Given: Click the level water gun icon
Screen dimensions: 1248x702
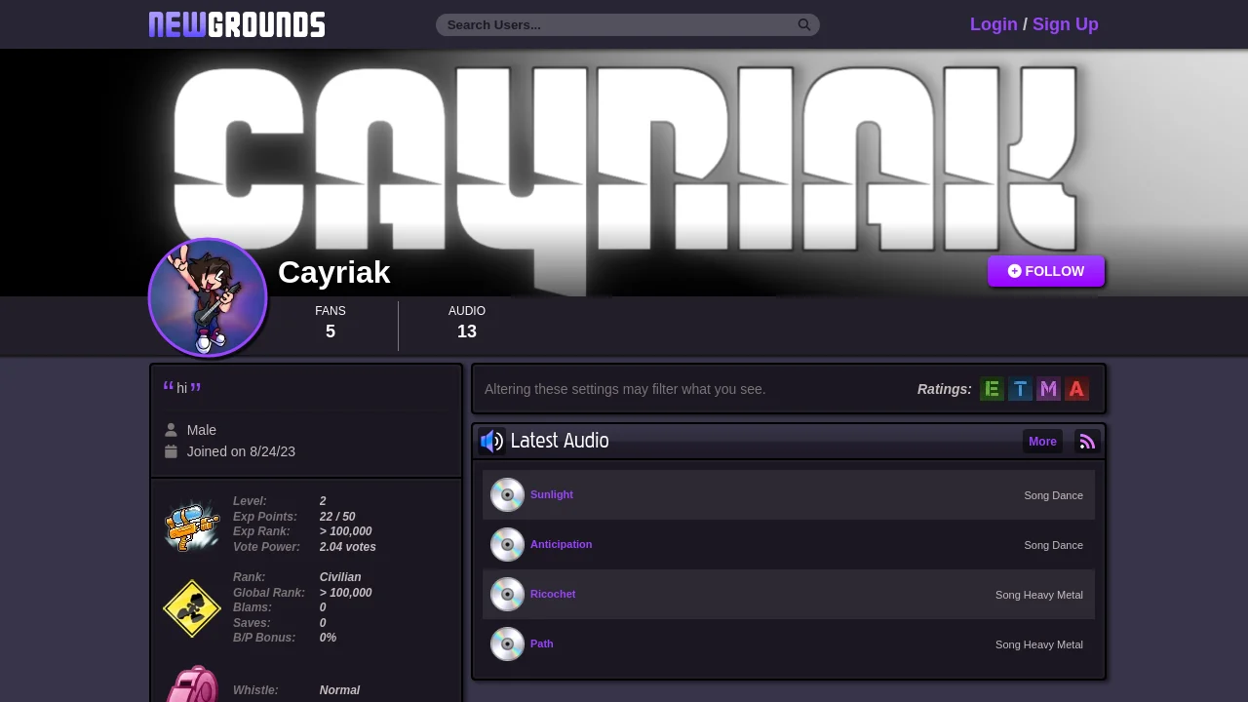Looking at the screenshot, I should click(192, 525).
